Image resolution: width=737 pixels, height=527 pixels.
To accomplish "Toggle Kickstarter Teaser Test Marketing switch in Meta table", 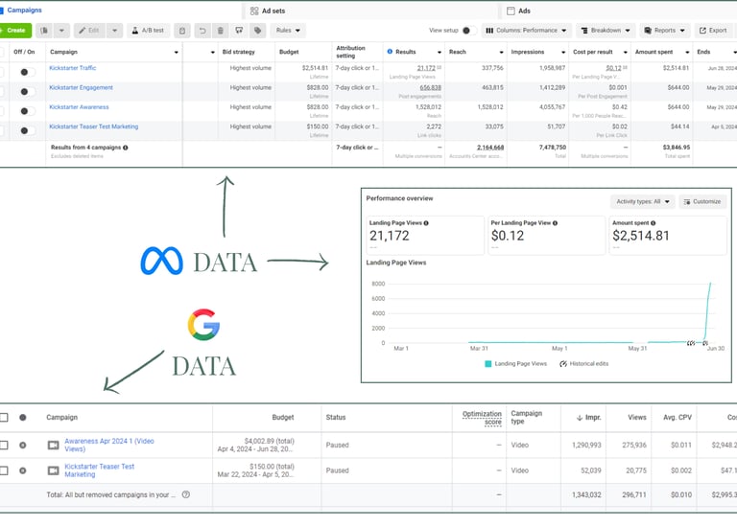I will (x=27, y=130).
